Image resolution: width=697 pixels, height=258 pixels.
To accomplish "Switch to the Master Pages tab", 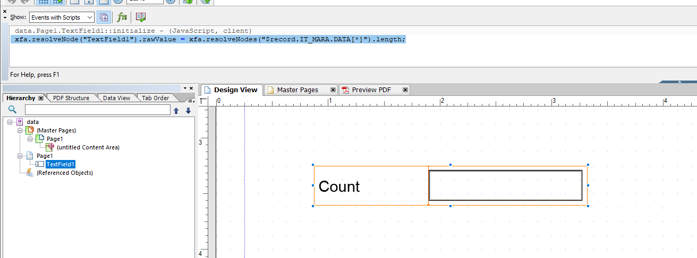I will 297,90.
